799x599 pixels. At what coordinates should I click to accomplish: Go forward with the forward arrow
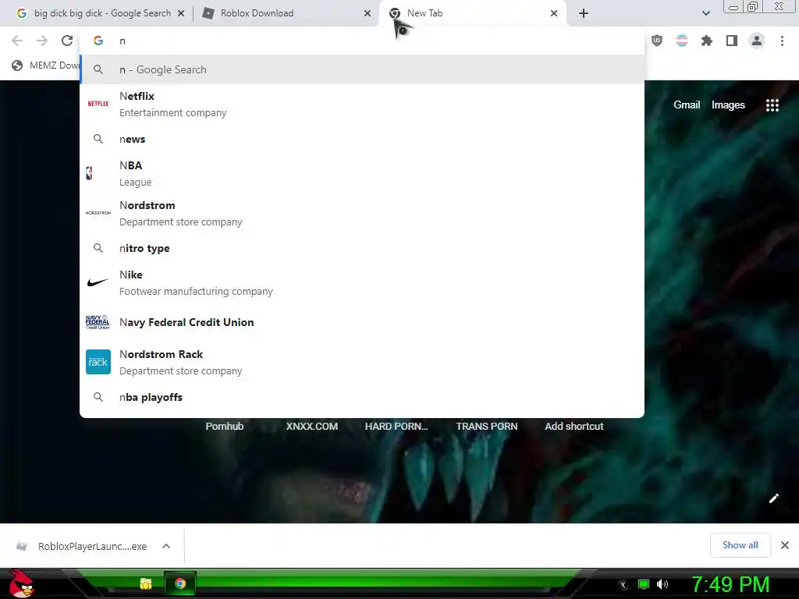(x=42, y=41)
